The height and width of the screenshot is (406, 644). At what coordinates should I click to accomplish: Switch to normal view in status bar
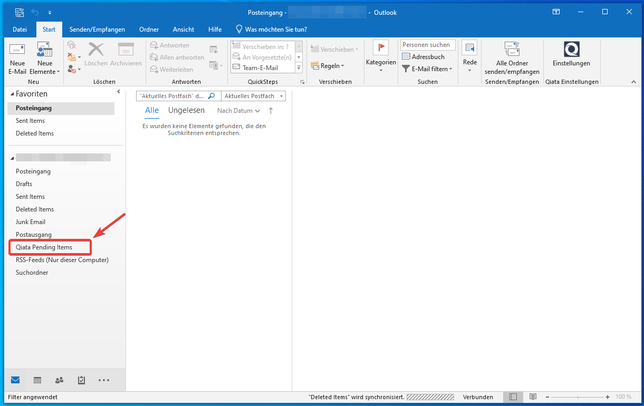click(x=513, y=397)
